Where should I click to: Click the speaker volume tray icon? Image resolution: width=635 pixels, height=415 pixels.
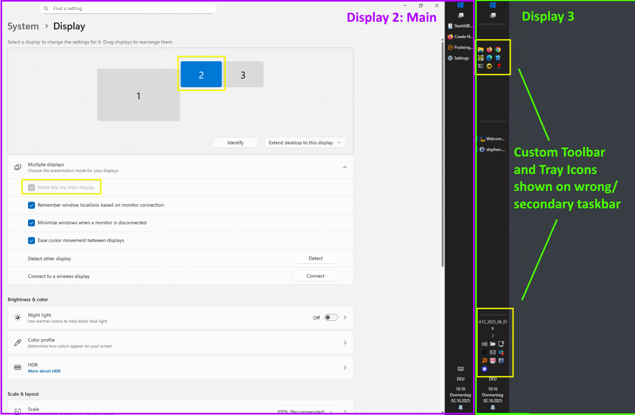tap(484, 344)
